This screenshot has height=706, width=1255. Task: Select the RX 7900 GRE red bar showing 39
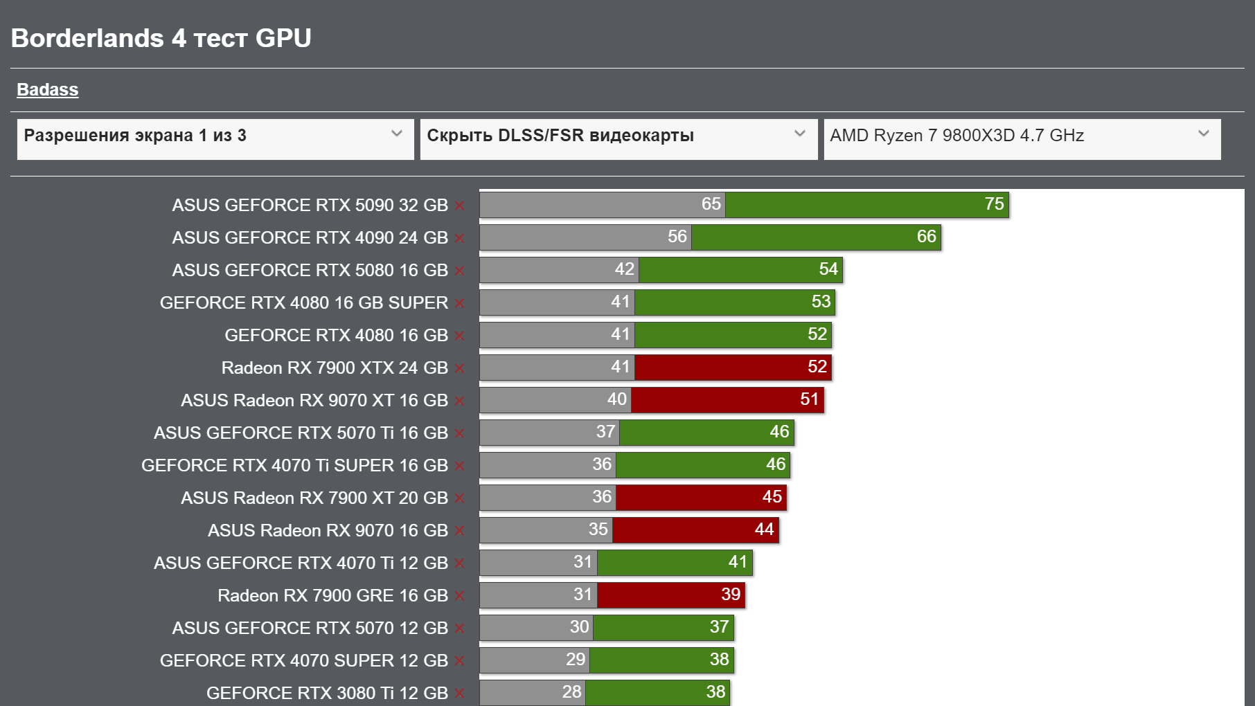click(x=671, y=595)
